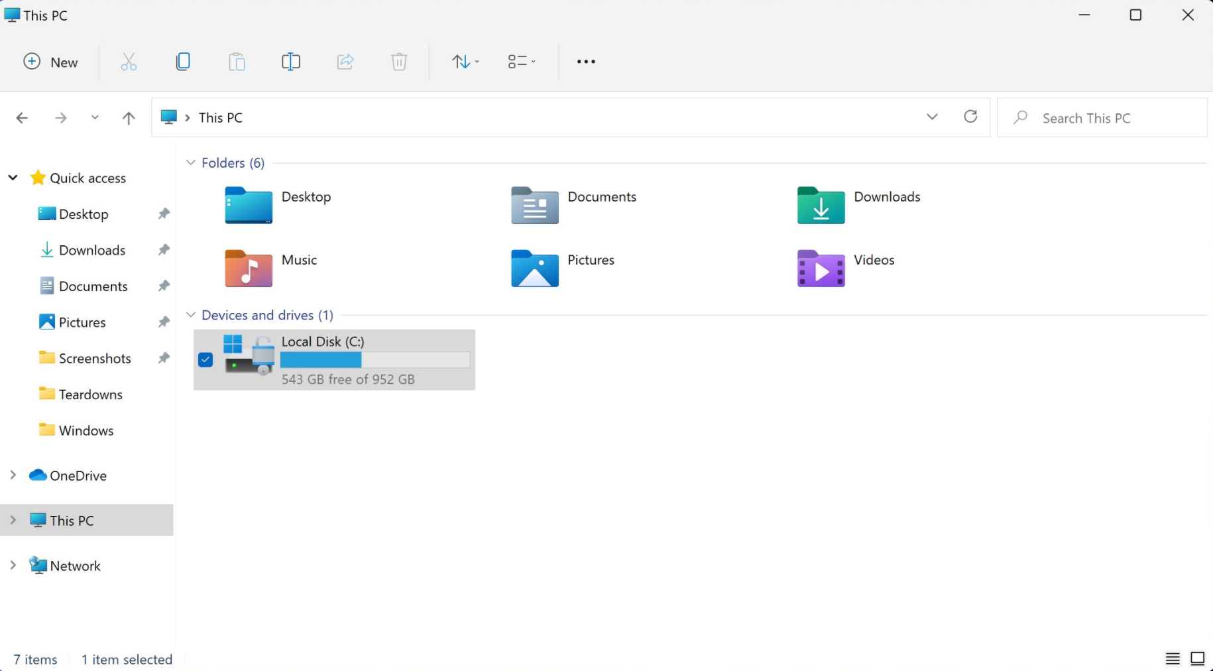Click the pin icon next to Downloads
The width and height of the screenshot is (1213, 671).
click(x=164, y=249)
